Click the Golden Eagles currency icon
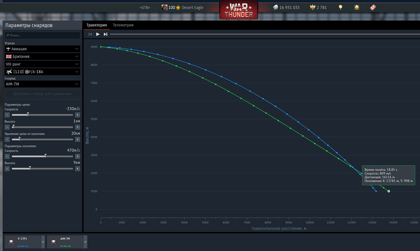The image size is (420, 251). (312, 8)
